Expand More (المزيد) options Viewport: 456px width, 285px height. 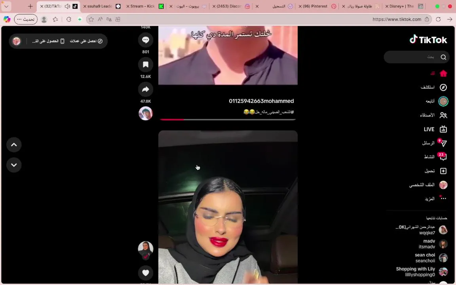(435, 199)
